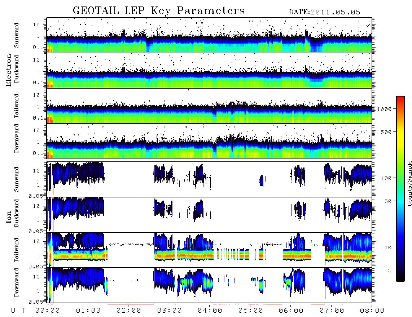Click the "00:00" time tick label

point(48,311)
